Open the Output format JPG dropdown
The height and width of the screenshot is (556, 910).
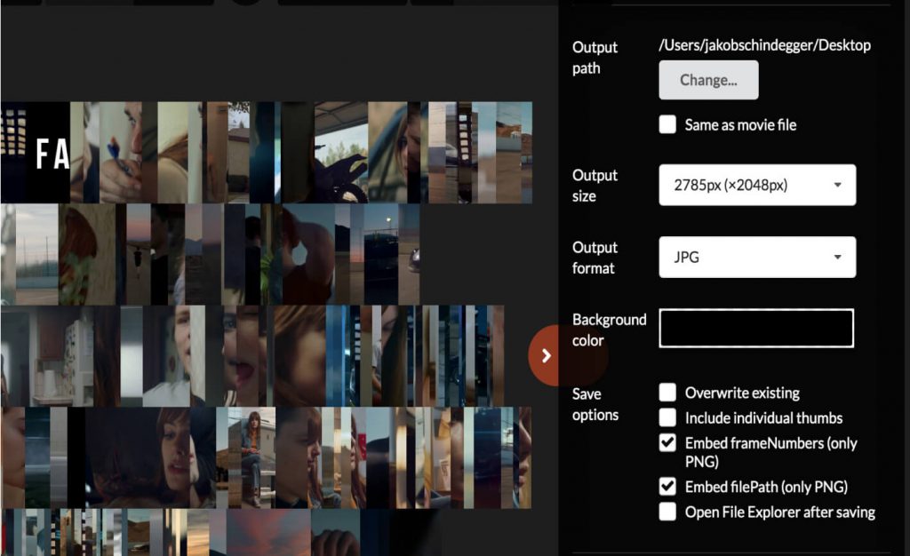[757, 257]
